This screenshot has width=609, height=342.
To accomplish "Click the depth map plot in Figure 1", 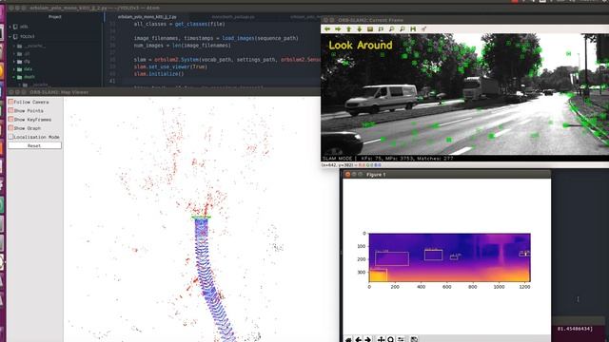I will coord(449,257).
